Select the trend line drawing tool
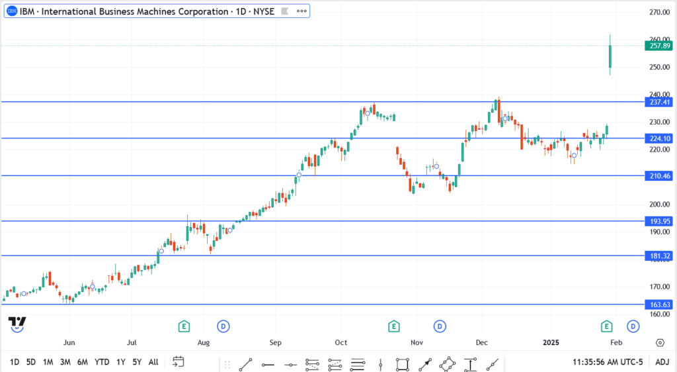This screenshot has height=372, width=677. point(246,363)
